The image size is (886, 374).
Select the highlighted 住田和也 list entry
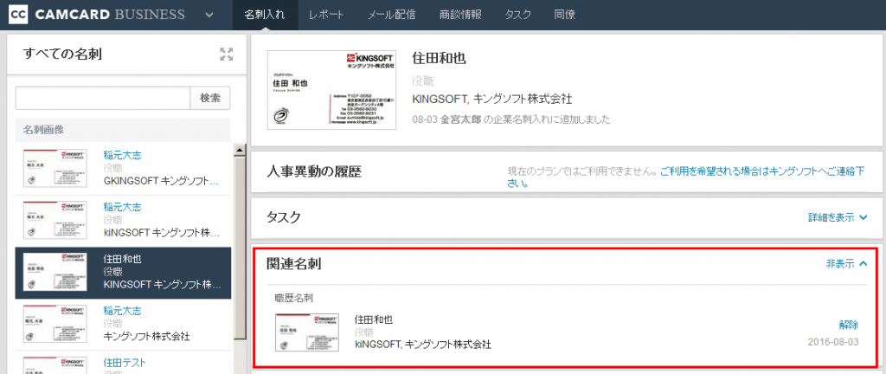(x=123, y=273)
